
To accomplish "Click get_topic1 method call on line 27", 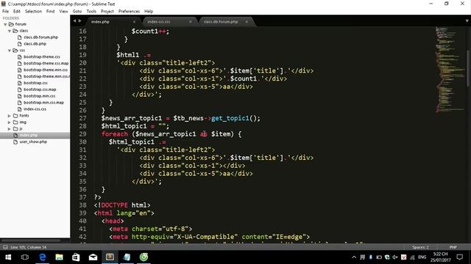I will [x=230, y=118].
